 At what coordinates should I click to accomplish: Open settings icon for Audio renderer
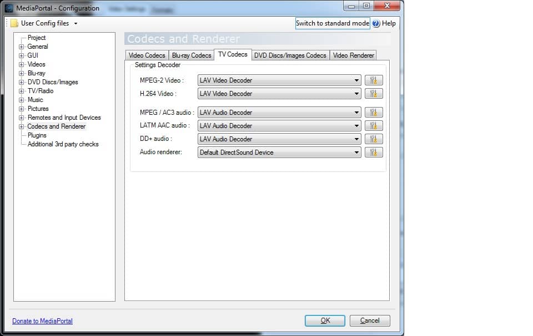pyautogui.click(x=374, y=152)
